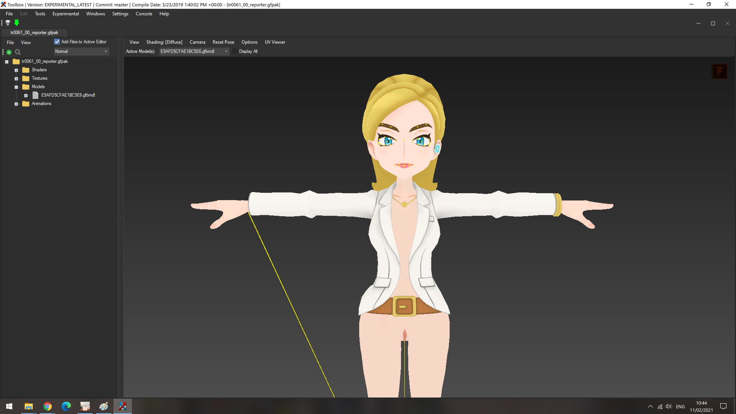Open the Normal mode dropdown
This screenshot has width=736, height=414.
click(x=81, y=51)
